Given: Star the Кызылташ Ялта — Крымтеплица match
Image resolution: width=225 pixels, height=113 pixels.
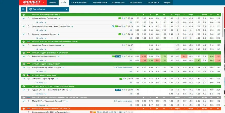Looking at the screenshot, I should [28, 45].
